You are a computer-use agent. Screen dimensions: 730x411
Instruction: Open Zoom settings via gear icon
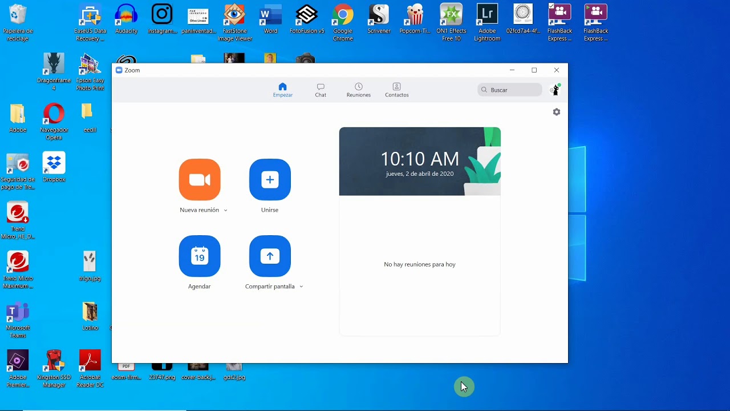557,112
